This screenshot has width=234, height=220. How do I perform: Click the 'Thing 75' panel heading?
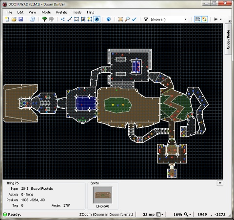coord(13,183)
